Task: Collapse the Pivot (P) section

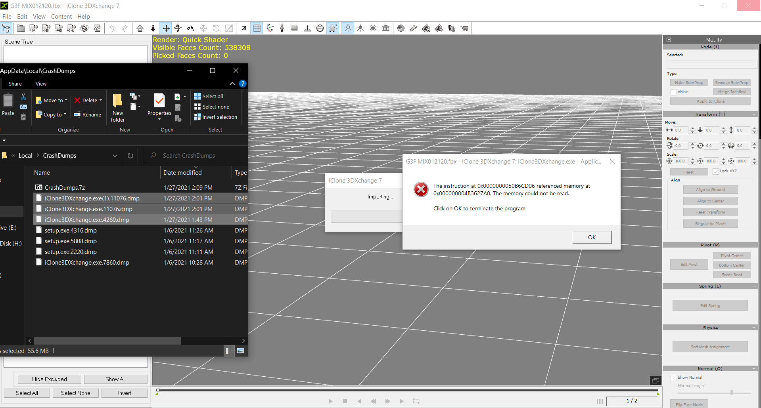Action: tap(753, 245)
